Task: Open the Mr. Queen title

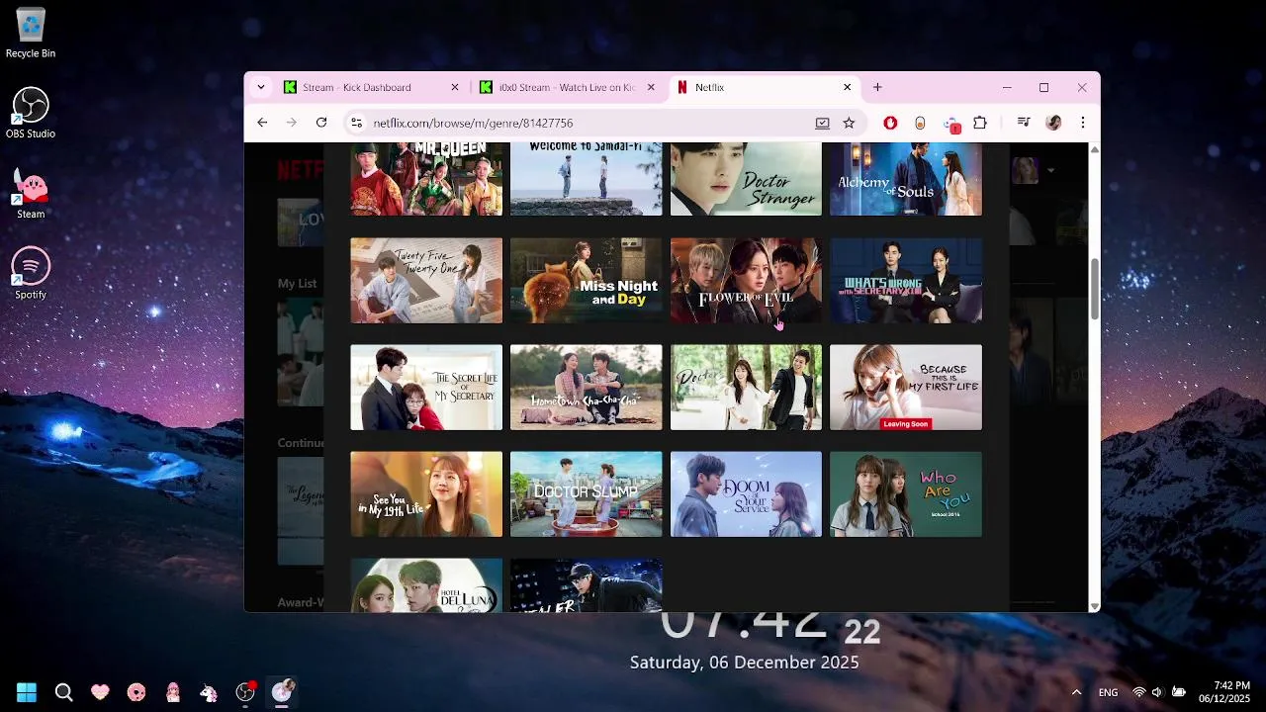Action: pos(426,178)
